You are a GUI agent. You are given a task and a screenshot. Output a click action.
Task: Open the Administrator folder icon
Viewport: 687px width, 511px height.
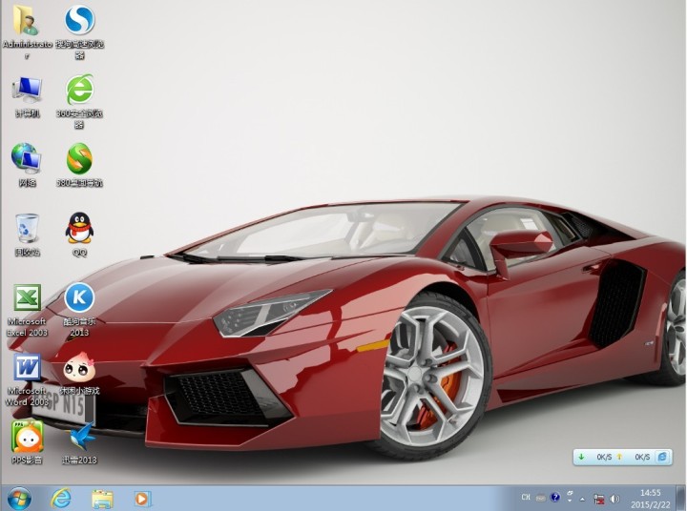click(26, 20)
